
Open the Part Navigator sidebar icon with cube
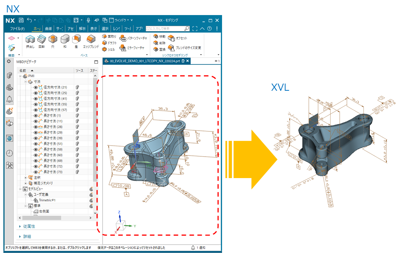pyautogui.click(x=9, y=75)
